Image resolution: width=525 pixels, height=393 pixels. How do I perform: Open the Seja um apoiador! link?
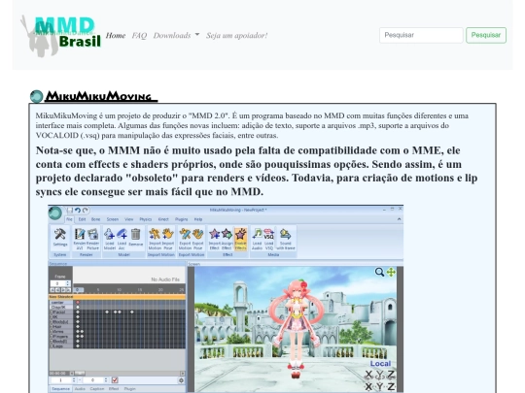coord(236,36)
